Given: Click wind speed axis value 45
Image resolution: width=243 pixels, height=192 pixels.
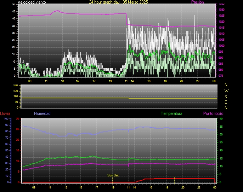Looking at the screenshot, I should coord(13,12).
